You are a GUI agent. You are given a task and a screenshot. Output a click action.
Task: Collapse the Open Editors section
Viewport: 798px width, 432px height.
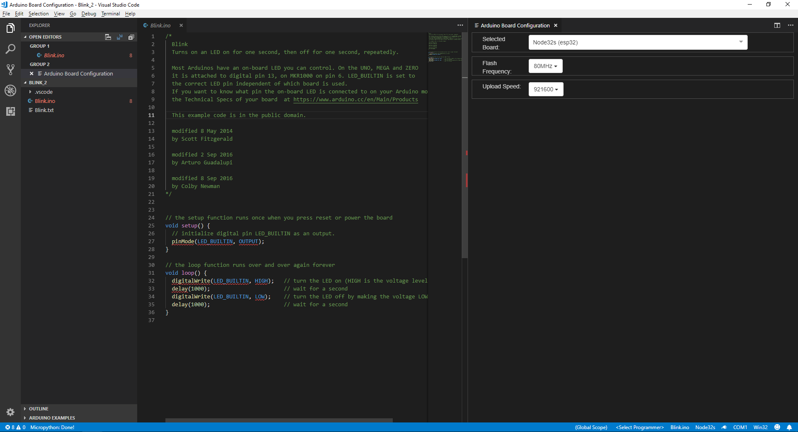click(x=45, y=37)
